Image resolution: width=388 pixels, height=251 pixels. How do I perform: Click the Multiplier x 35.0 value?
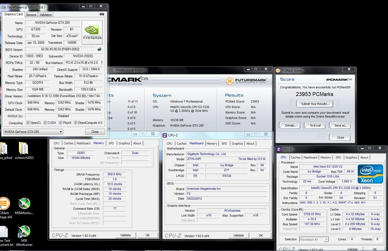click(312, 219)
